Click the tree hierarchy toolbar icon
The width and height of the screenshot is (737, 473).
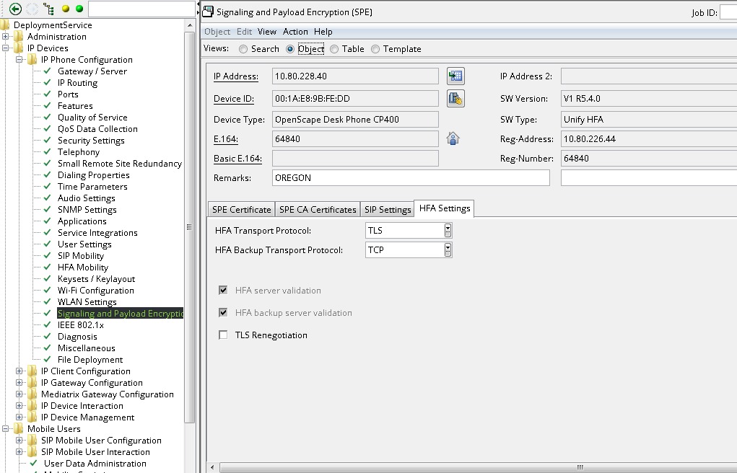(x=48, y=9)
